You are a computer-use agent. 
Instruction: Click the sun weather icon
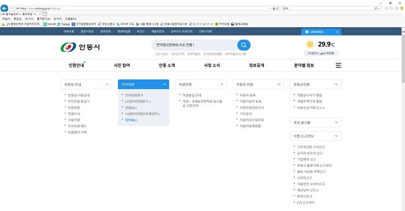[310, 45]
